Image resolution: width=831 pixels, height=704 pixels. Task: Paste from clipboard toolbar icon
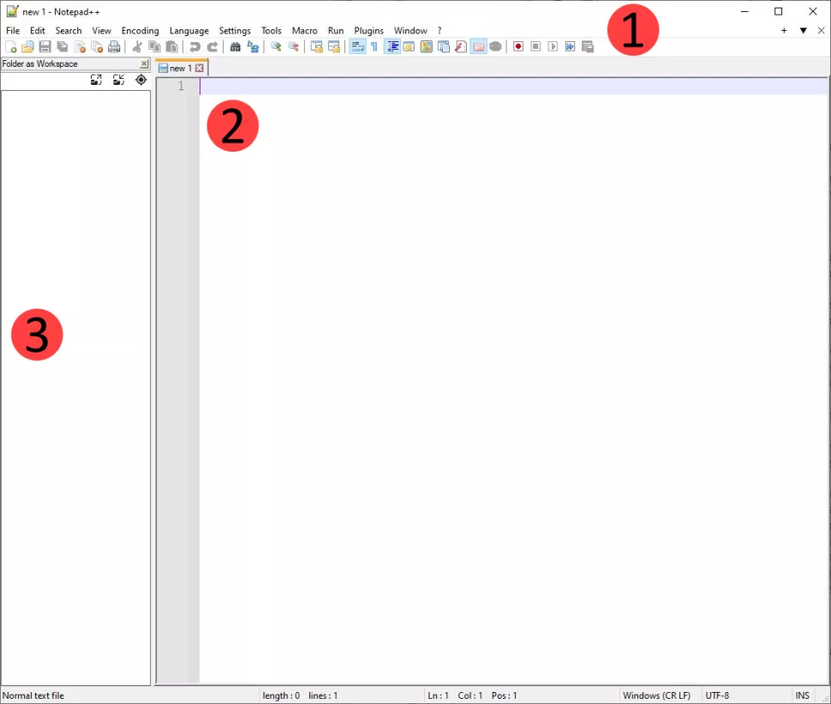click(x=171, y=46)
